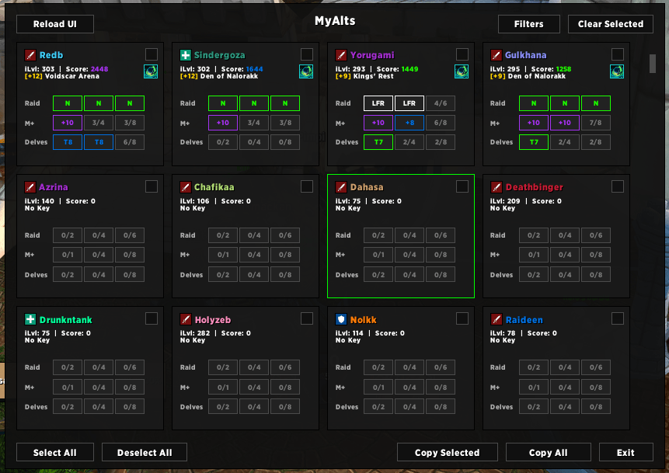The width and height of the screenshot is (669, 473).
Task: Select the Redb character checkbox
Action: 152,54
